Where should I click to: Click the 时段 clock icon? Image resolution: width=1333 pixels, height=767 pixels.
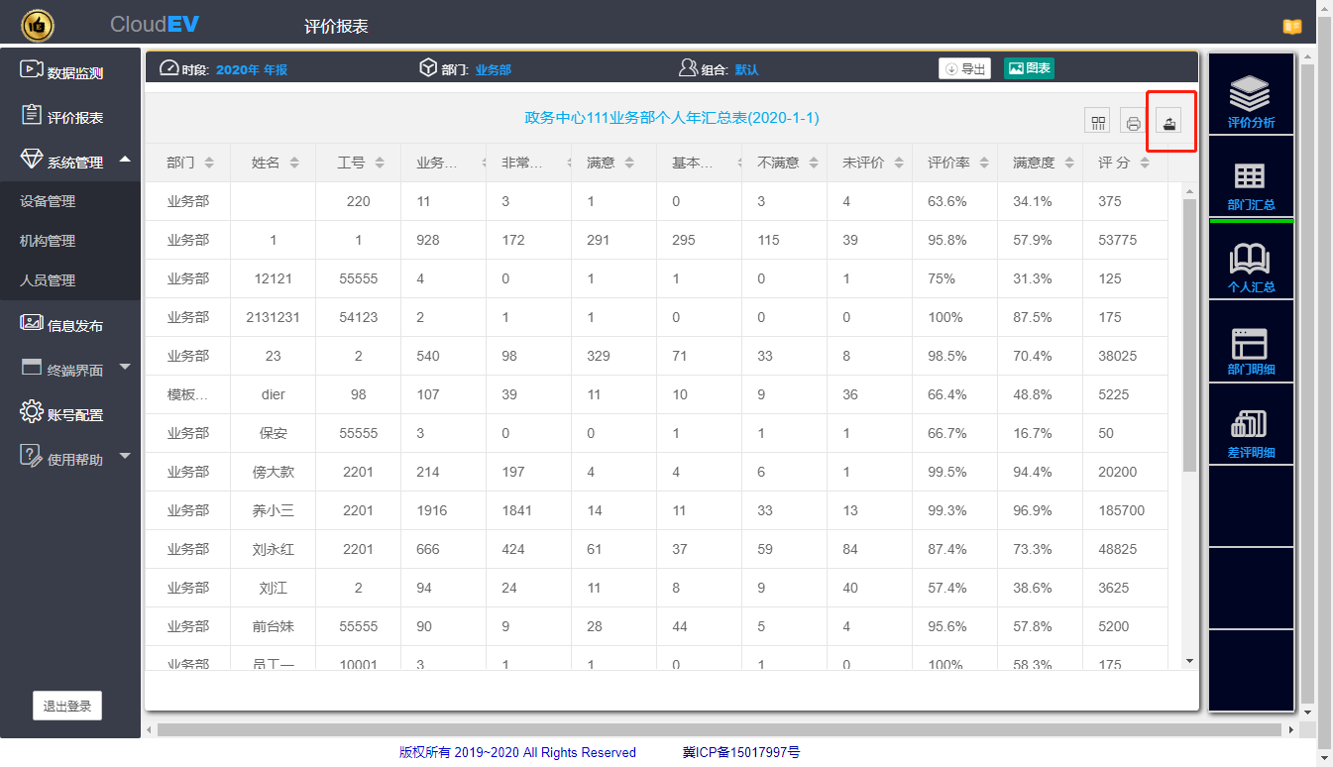coord(168,68)
